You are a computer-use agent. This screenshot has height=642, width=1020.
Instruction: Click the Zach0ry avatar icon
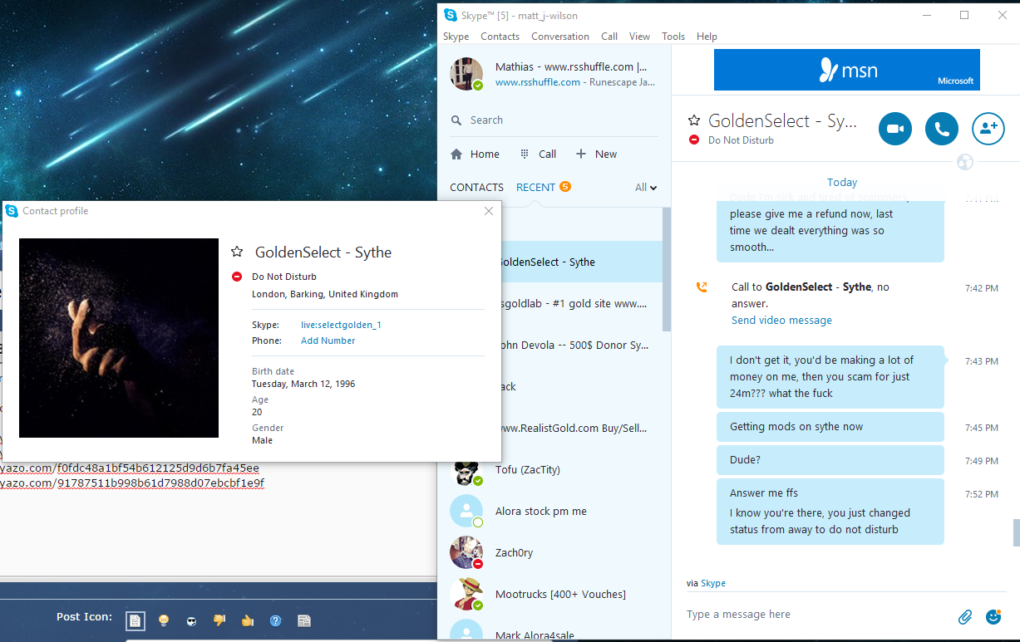tap(466, 552)
